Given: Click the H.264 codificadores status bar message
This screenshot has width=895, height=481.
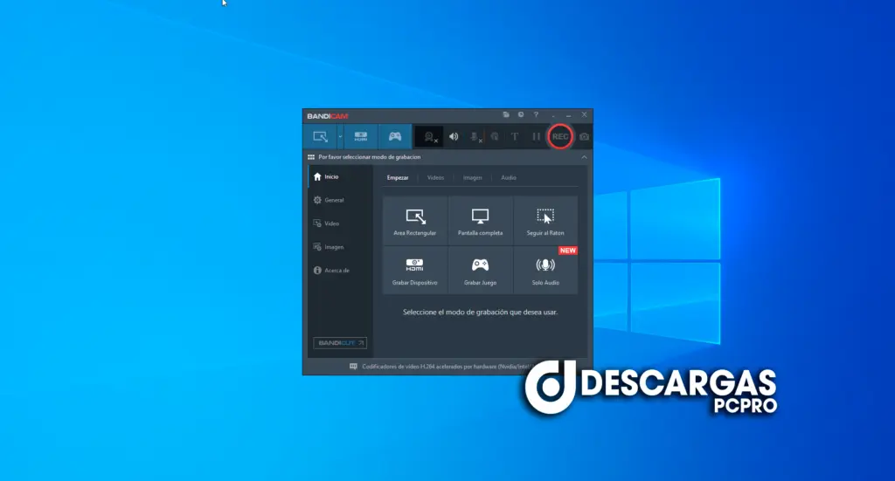Looking at the screenshot, I should pos(447,367).
